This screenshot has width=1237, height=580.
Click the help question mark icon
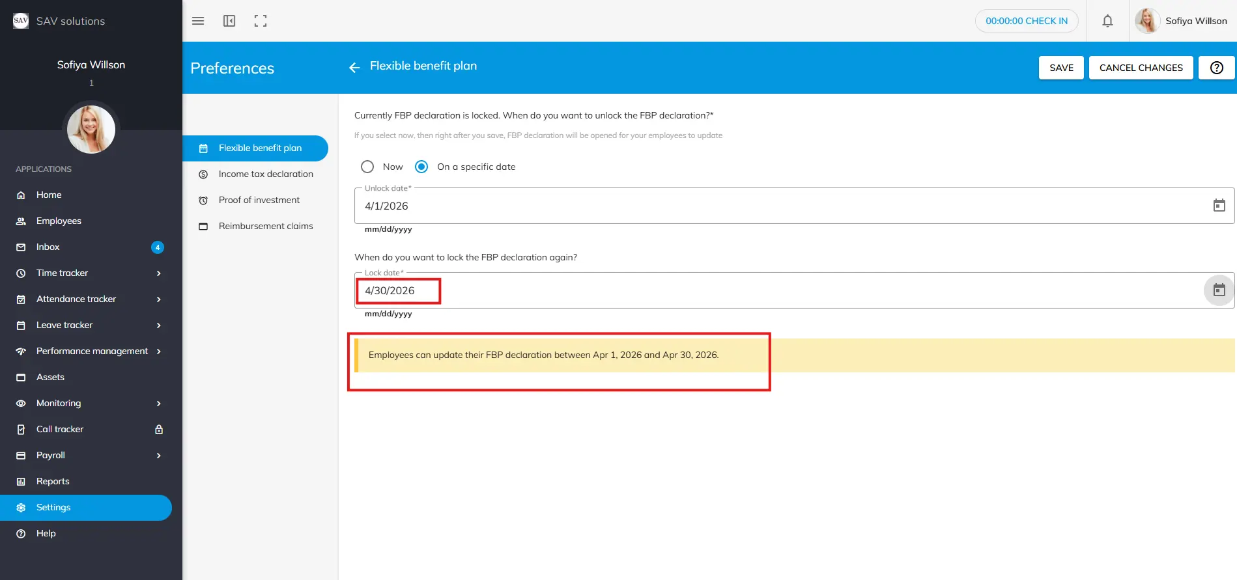coord(1216,68)
